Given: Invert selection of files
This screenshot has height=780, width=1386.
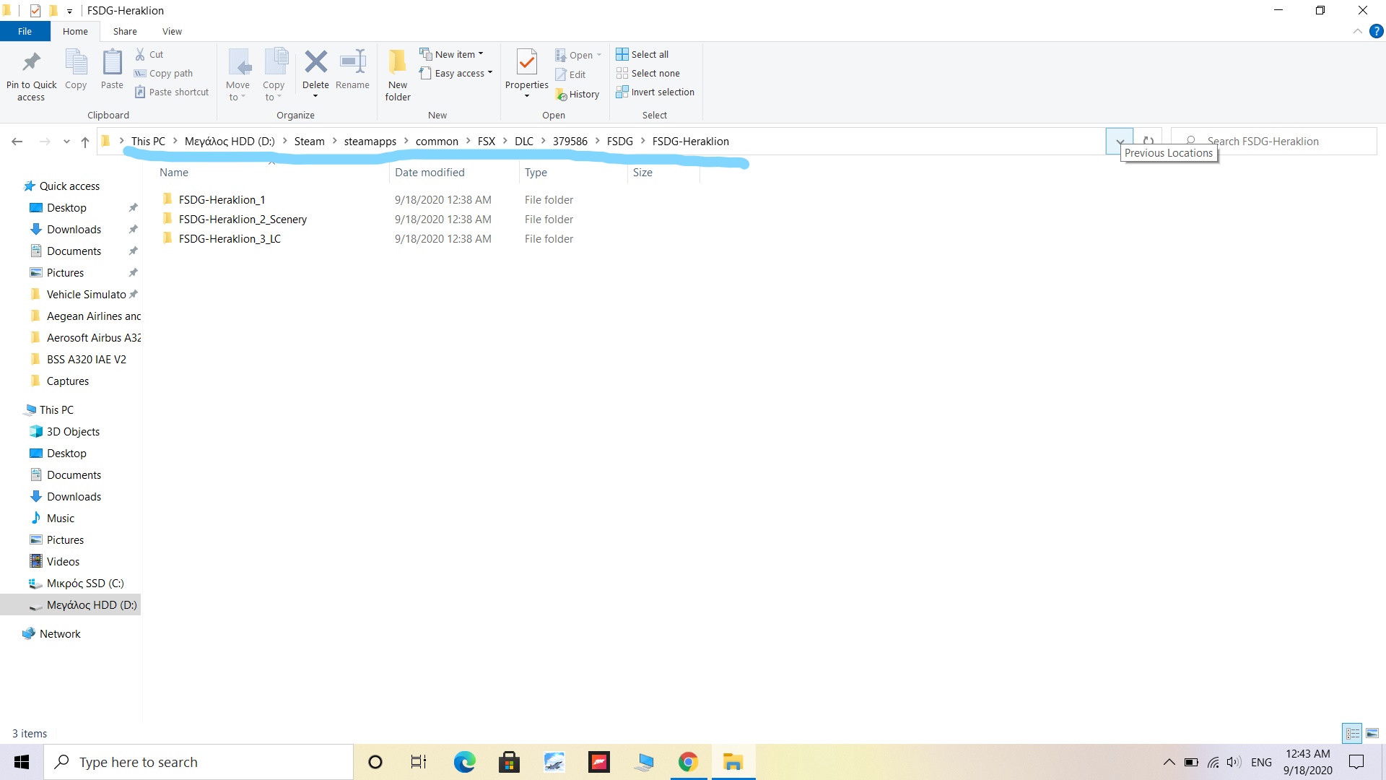Looking at the screenshot, I should [655, 92].
